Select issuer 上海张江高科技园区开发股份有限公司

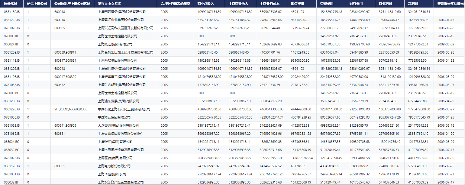(x=126, y=28)
